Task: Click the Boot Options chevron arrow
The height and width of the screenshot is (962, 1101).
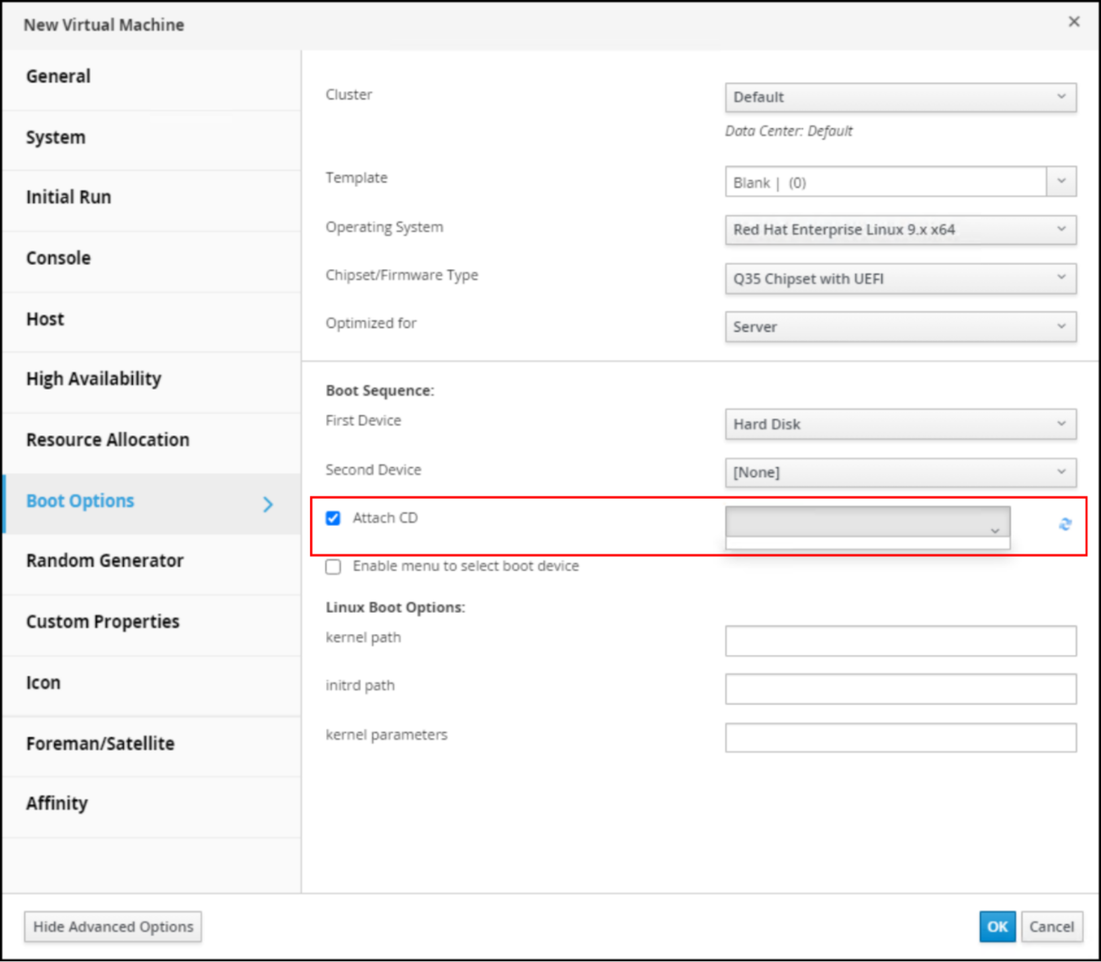Action: 268,504
